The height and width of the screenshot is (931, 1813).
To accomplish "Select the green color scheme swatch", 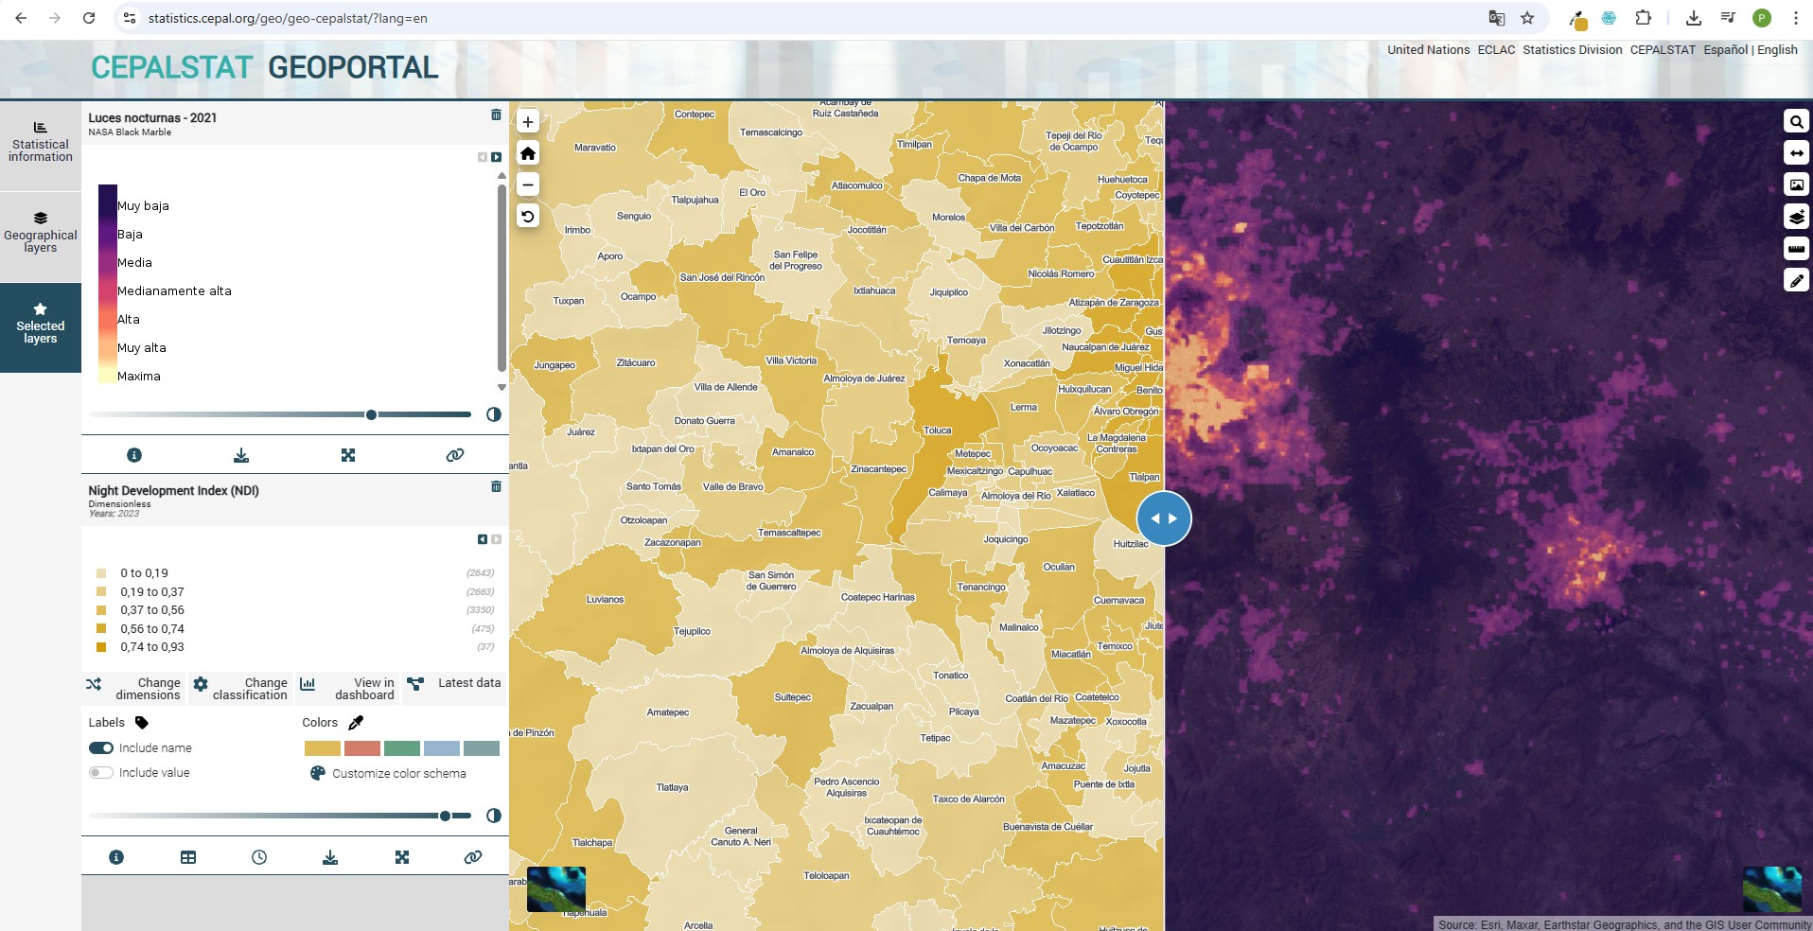I will (x=402, y=748).
